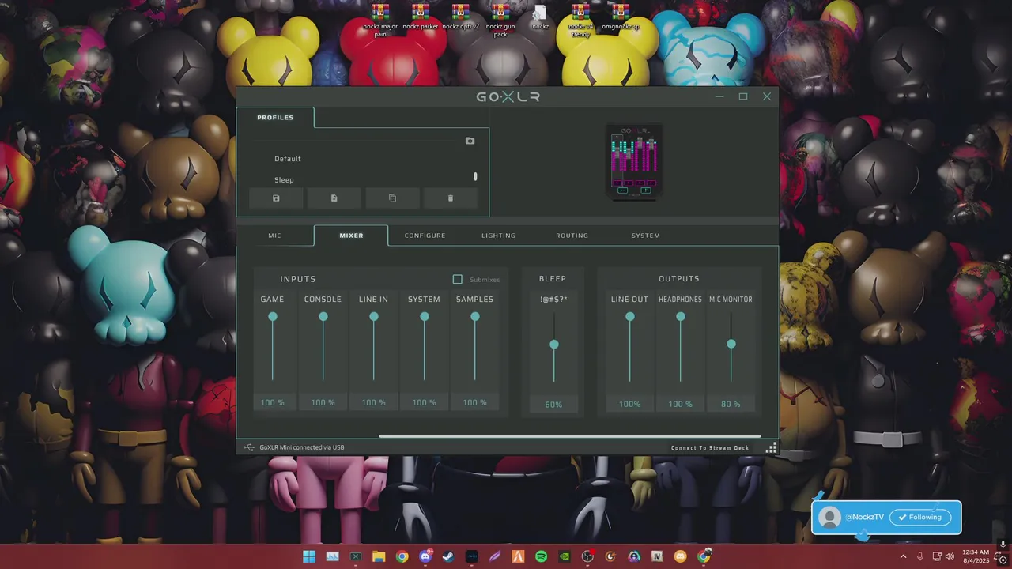Switch to the SYSTEM tab
The image size is (1012, 569).
pyautogui.click(x=645, y=236)
